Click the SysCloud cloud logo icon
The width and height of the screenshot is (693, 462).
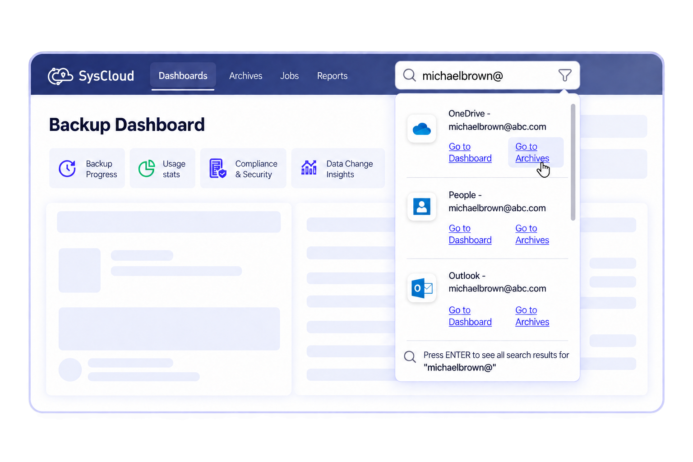tap(60, 76)
